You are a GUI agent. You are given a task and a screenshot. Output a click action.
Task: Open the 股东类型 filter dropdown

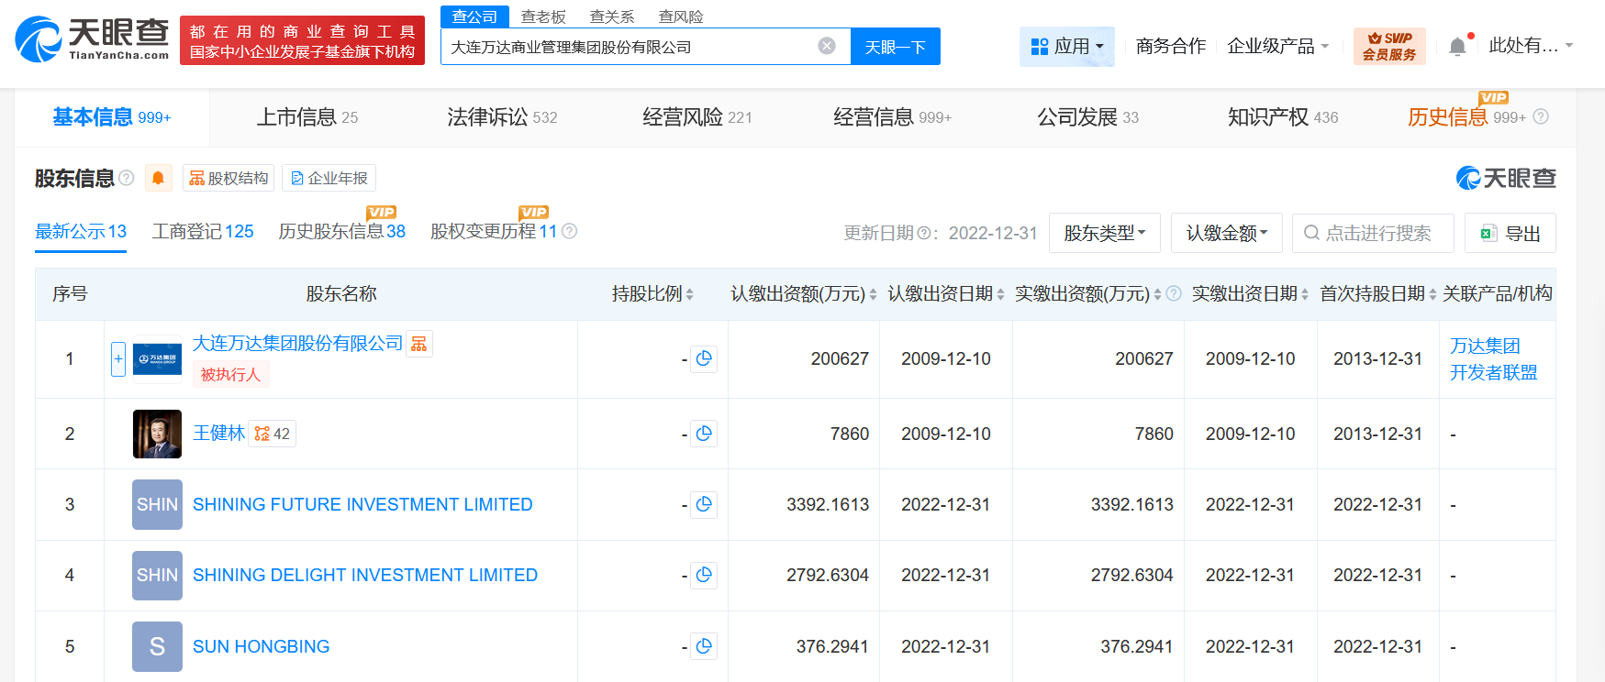click(1104, 233)
